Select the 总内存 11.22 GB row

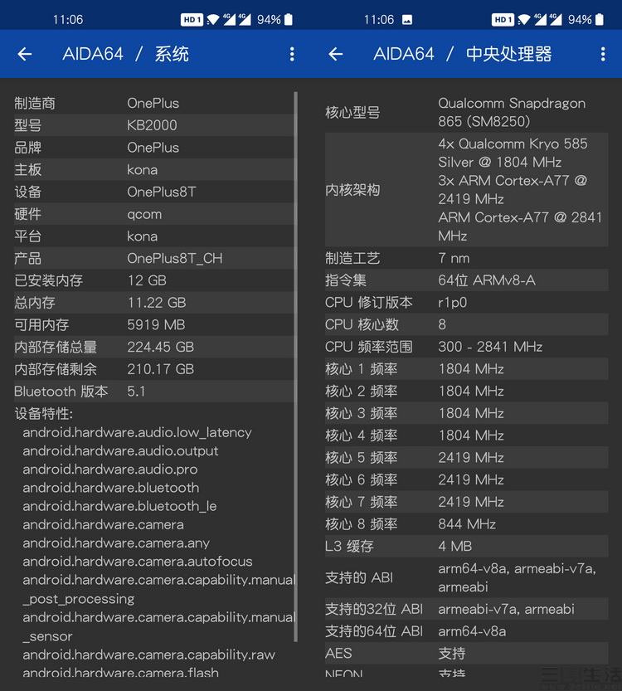(x=153, y=302)
